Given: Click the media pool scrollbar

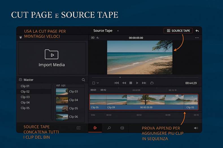Looking at the screenshot, I should tap(52, 102).
